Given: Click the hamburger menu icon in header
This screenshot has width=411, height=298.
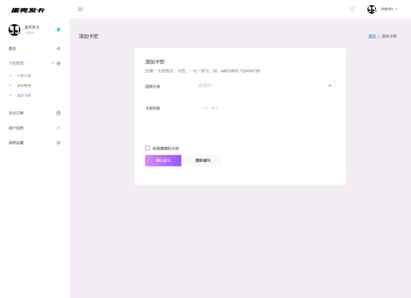Looking at the screenshot, I should pos(80,9).
